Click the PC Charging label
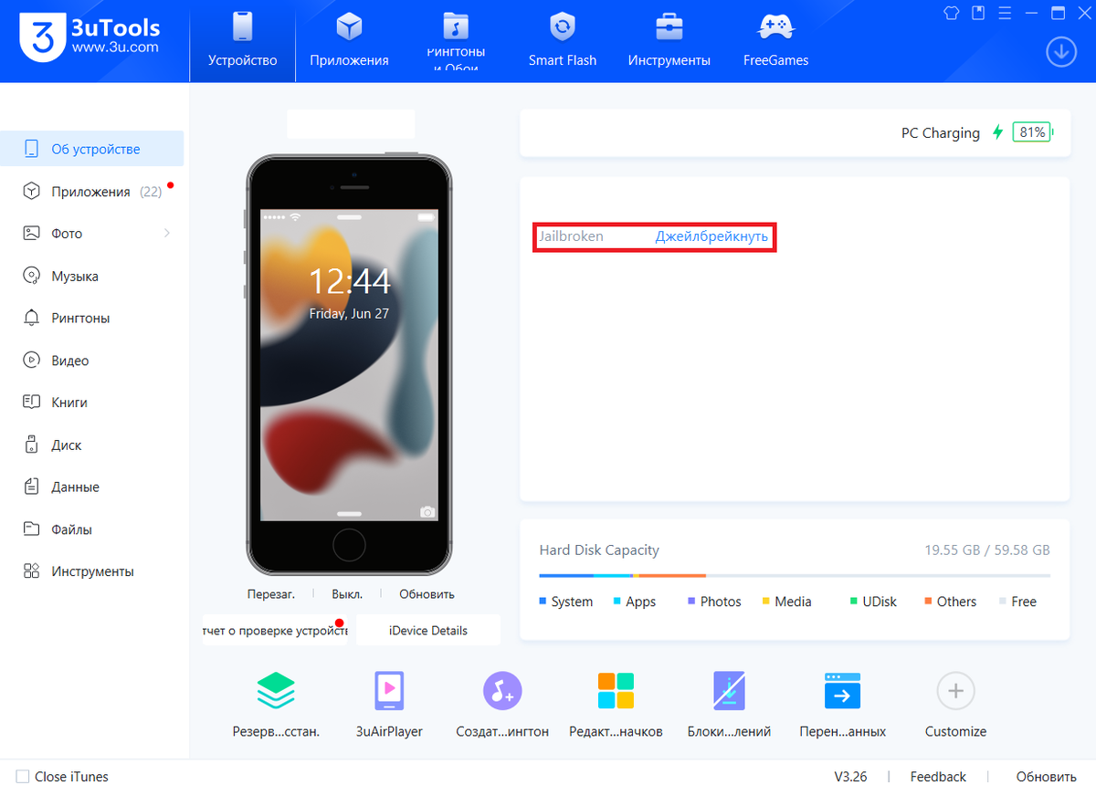Screen dimensions: 1096x785 pyautogui.click(x=940, y=133)
